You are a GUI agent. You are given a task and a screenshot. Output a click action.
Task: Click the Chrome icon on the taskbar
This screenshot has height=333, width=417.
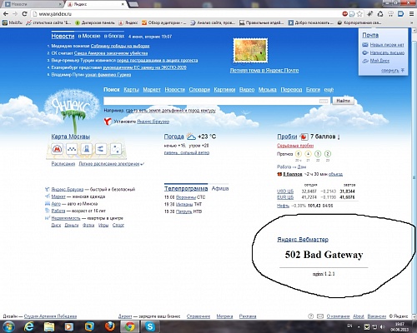tap(130, 326)
